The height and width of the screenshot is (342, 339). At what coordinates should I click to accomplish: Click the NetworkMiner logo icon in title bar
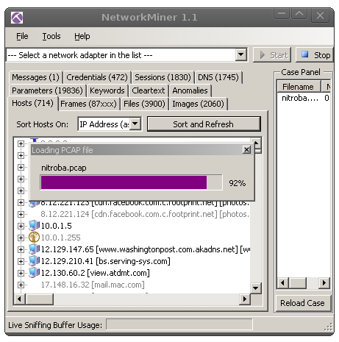(x=17, y=18)
